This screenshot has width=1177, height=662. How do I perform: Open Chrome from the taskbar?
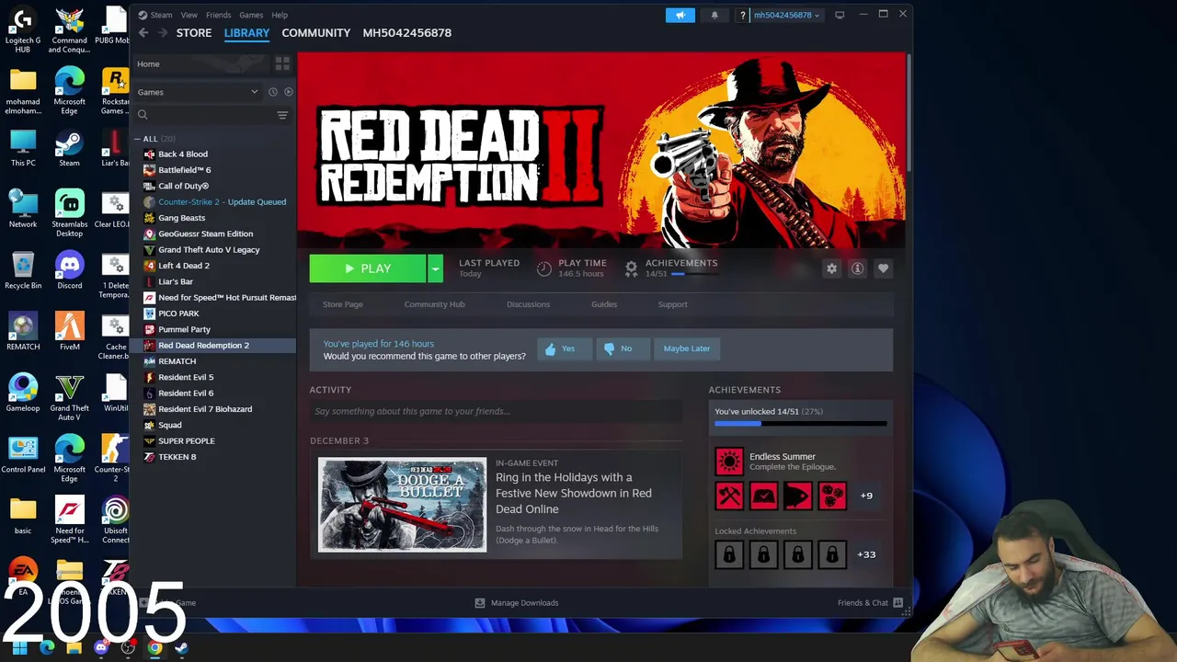point(154,647)
